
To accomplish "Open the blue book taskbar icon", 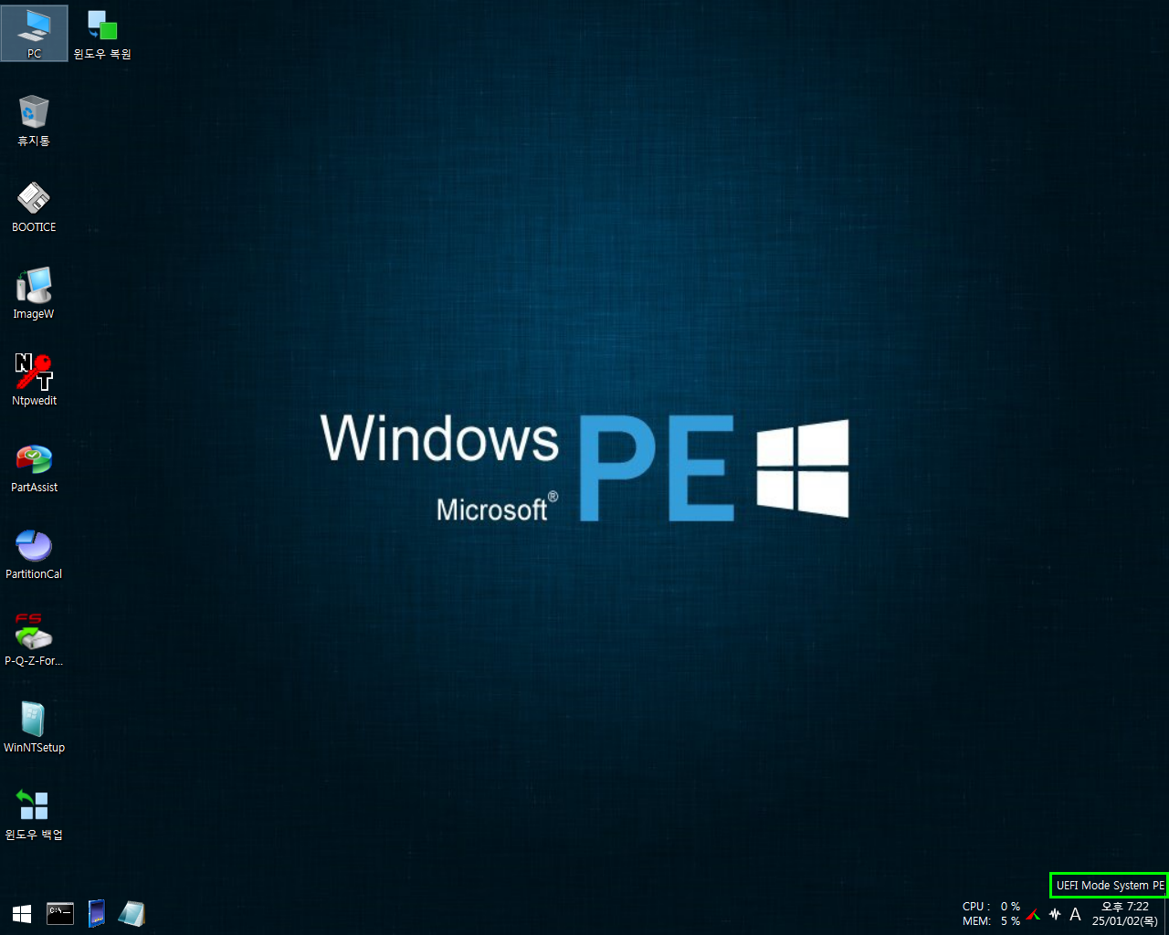I will [96, 913].
